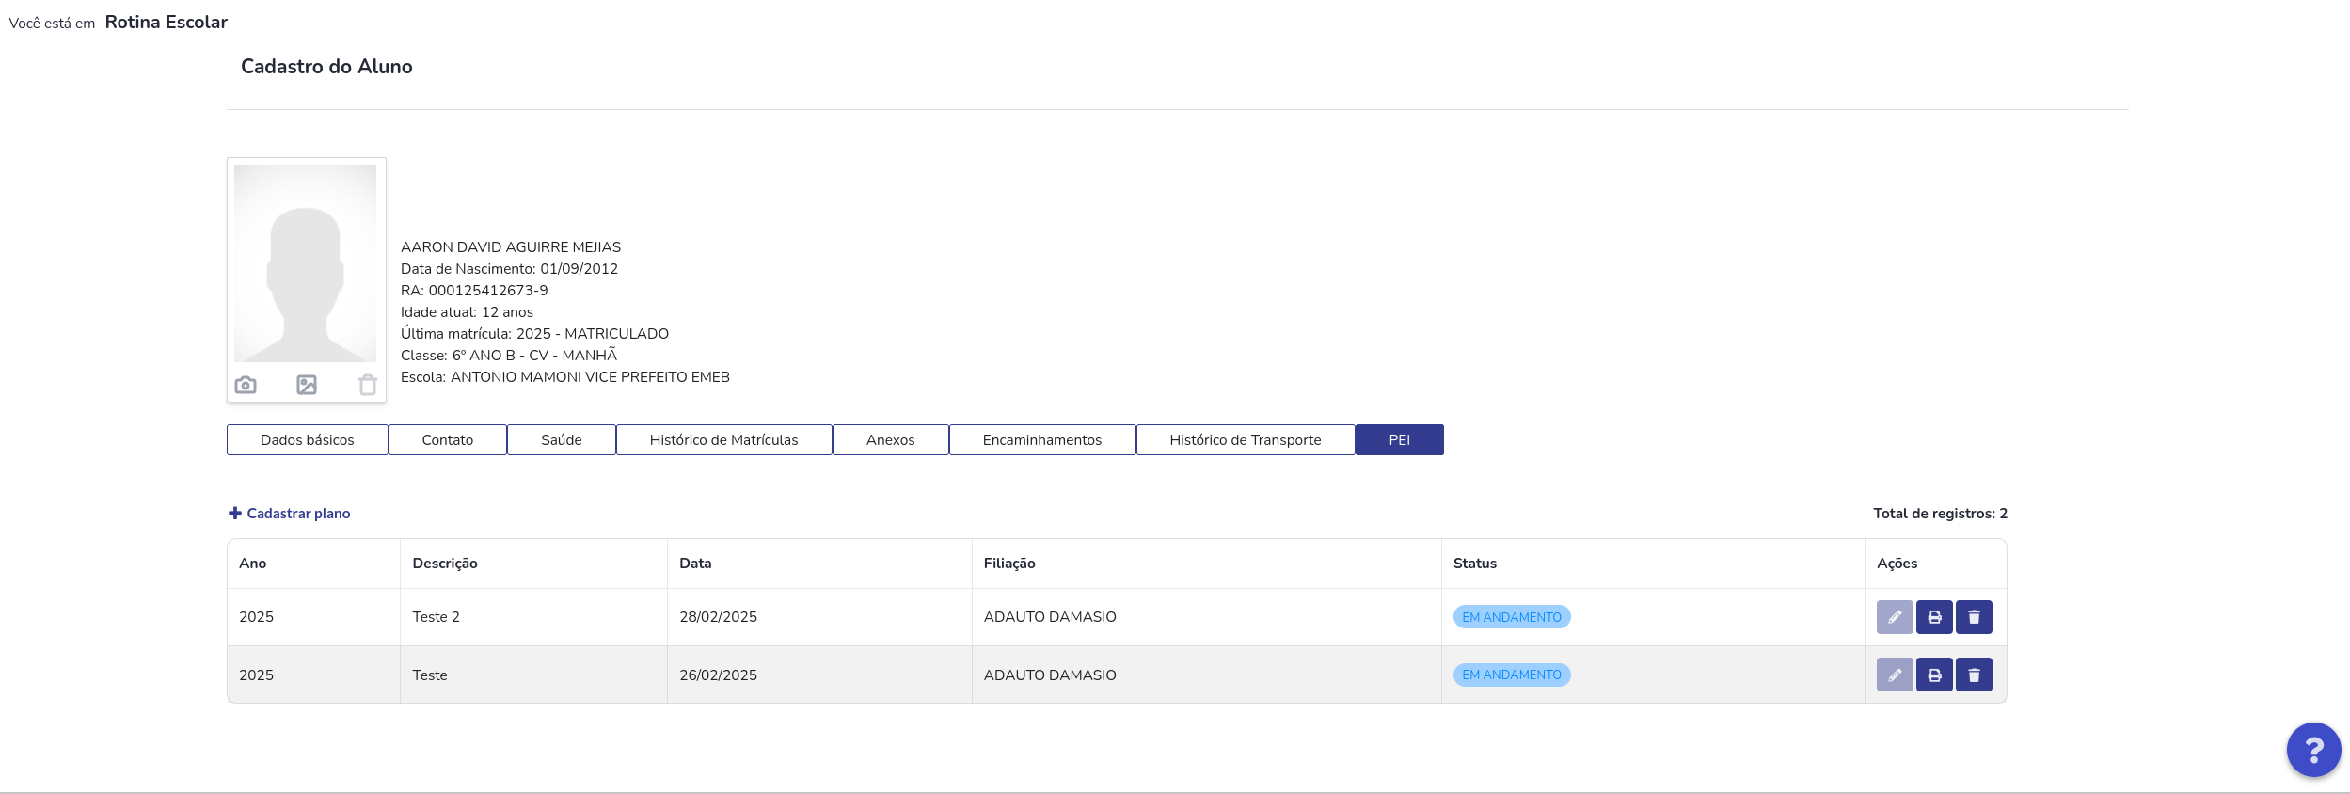Click the camera icon under student photo
The image size is (2350, 794).
[246, 385]
